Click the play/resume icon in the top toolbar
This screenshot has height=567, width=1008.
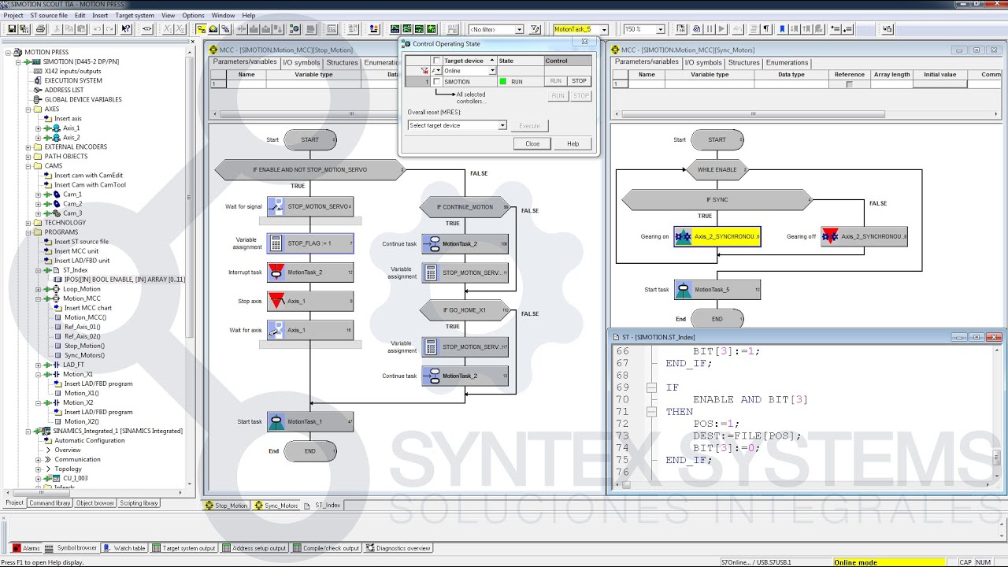722,29
